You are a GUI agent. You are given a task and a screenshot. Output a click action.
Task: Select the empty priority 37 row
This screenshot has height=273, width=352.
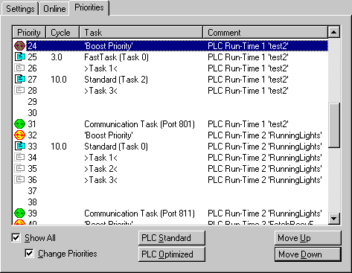tap(170, 191)
